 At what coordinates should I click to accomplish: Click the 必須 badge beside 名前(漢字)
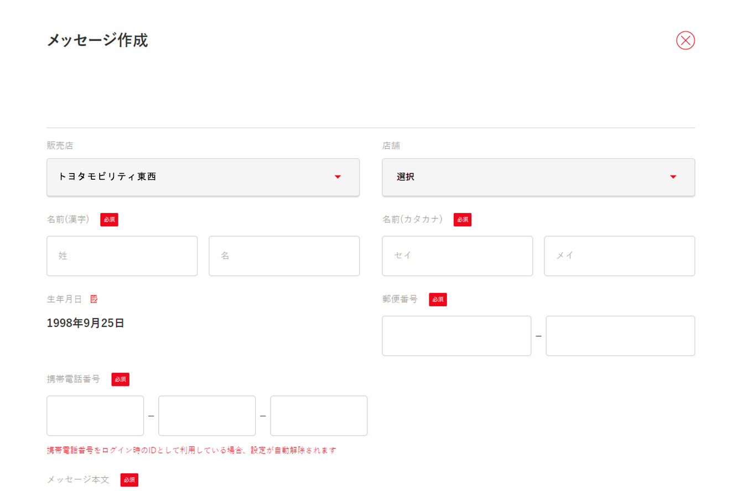point(109,220)
